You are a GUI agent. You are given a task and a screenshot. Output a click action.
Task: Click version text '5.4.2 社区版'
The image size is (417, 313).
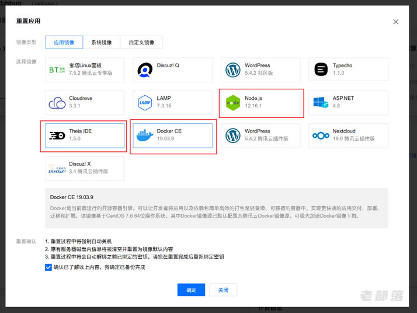tap(259, 73)
